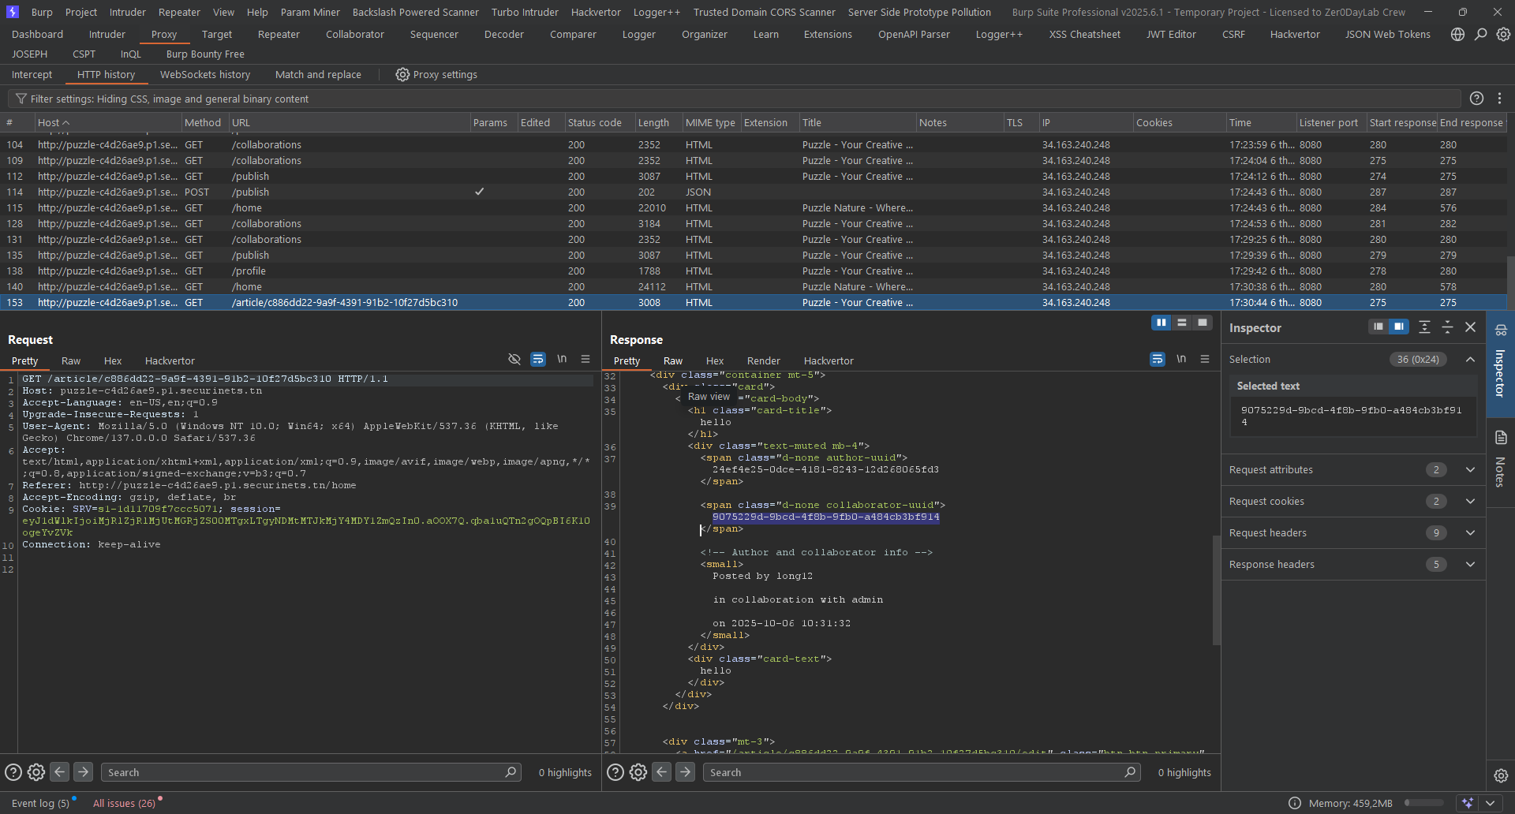The width and height of the screenshot is (1515, 814).
Task: Toggle Request panel word wrap icon
Action: pyautogui.click(x=538, y=360)
